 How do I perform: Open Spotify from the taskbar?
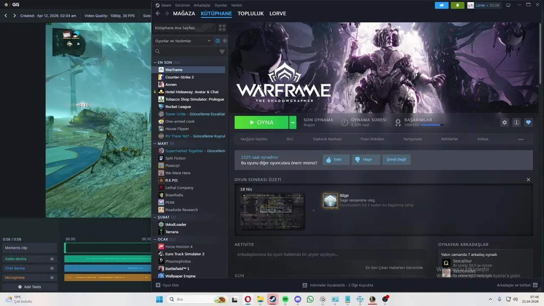(285, 299)
